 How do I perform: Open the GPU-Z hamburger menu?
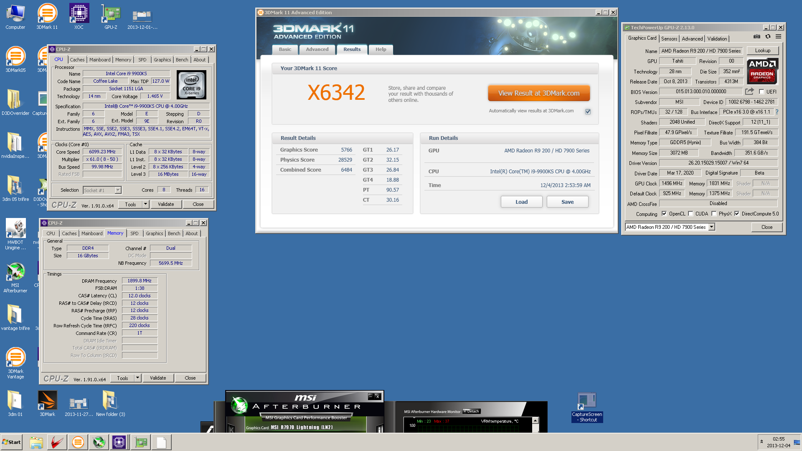pyautogui.click(x=779, y=37)
